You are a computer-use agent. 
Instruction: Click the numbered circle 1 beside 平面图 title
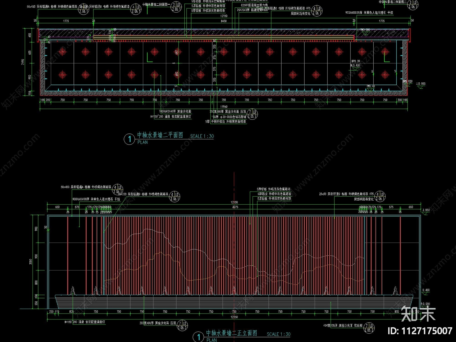click(x=129, y=139)
